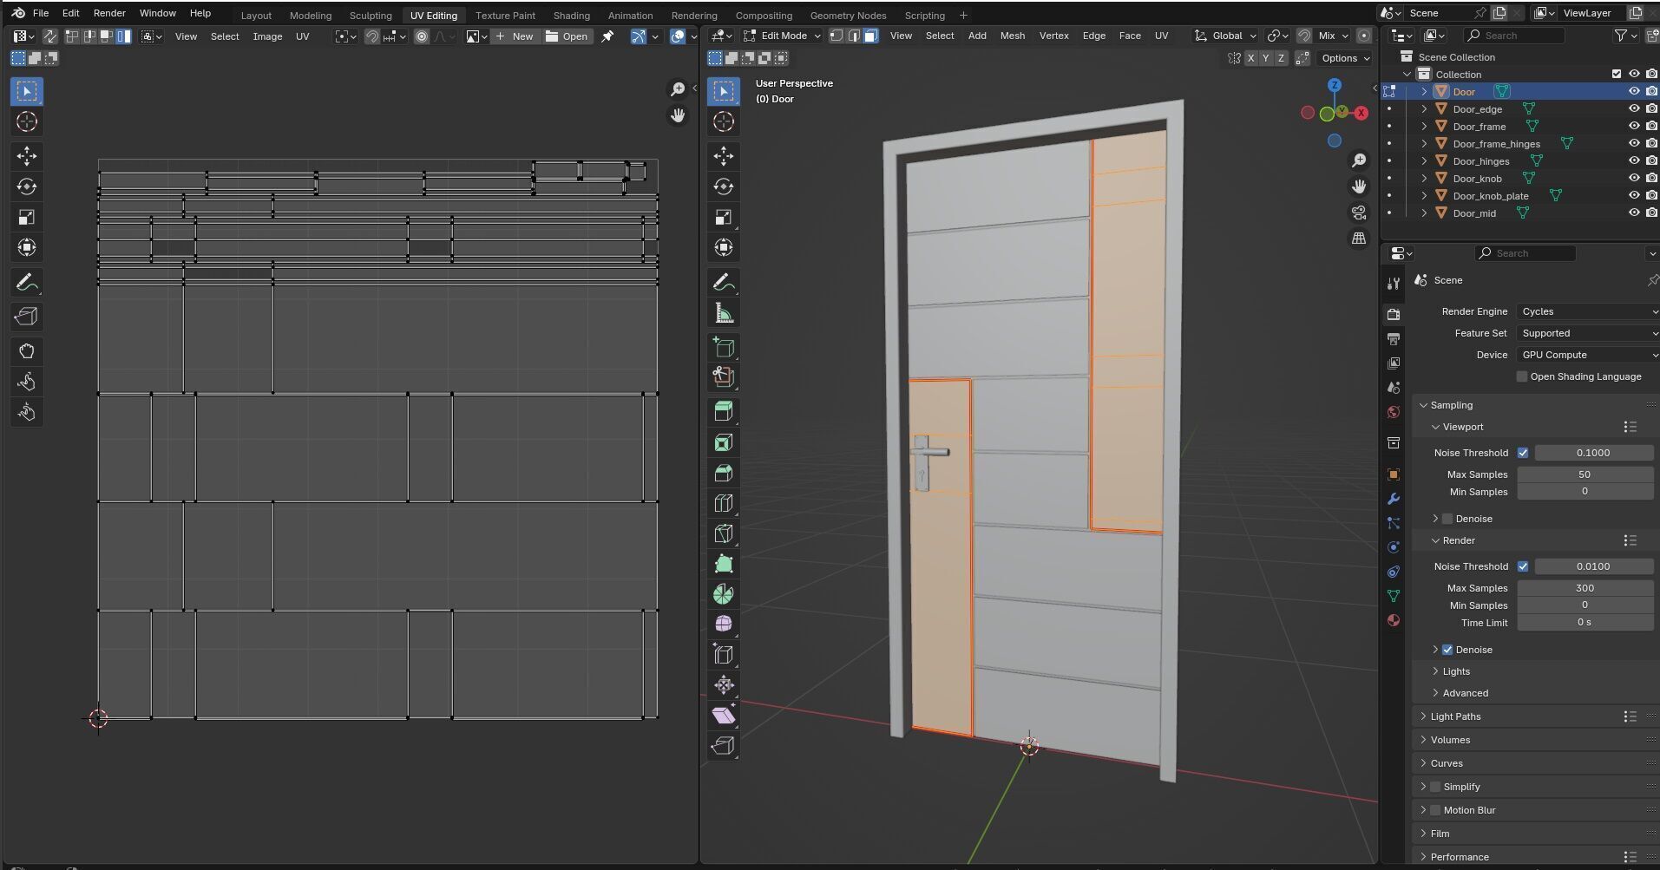Select the UV Rip Region tool

point(27,317)
